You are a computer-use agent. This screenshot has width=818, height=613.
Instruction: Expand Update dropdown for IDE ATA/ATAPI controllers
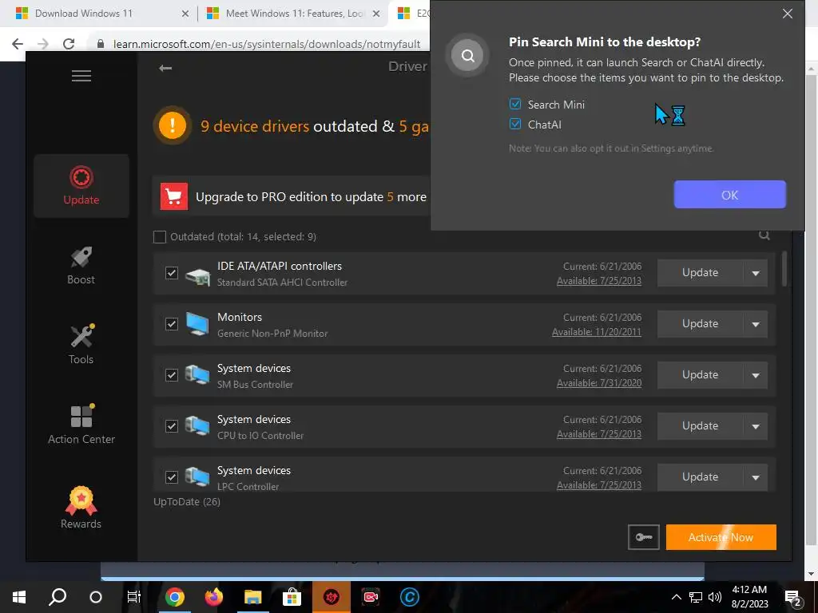click(x=756, y=273)
